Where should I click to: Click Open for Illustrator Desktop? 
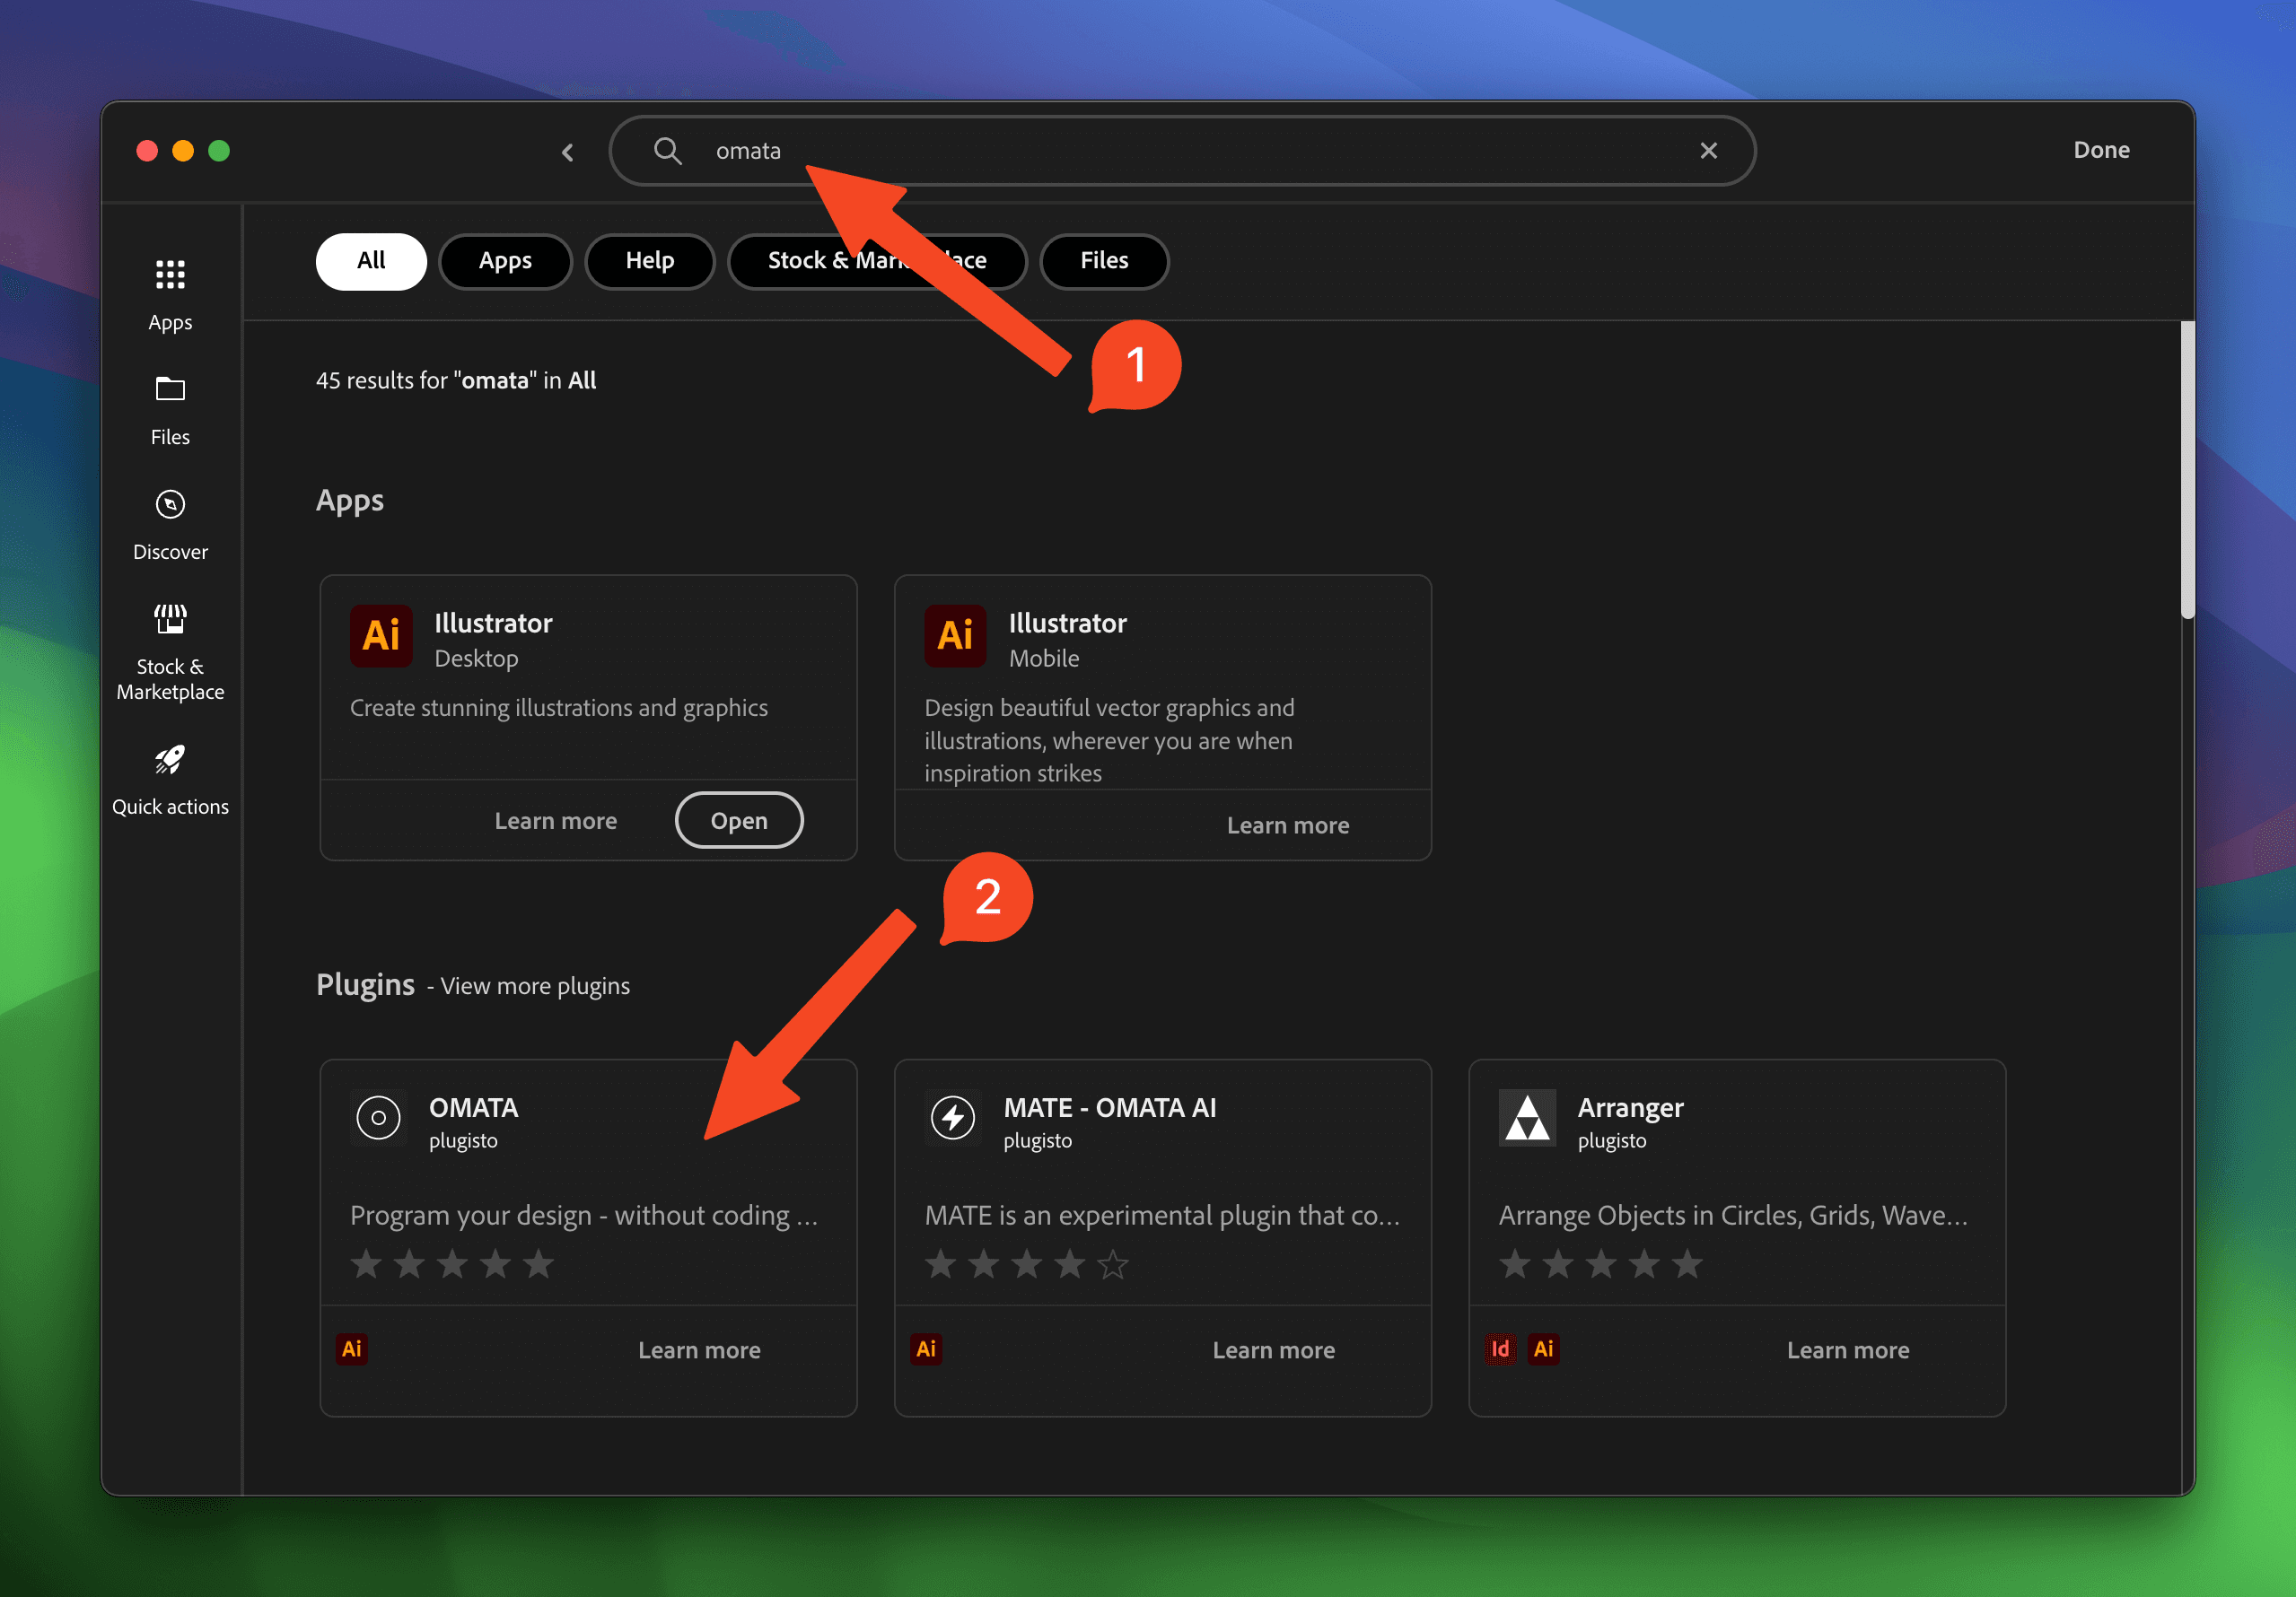click(738, 821)
